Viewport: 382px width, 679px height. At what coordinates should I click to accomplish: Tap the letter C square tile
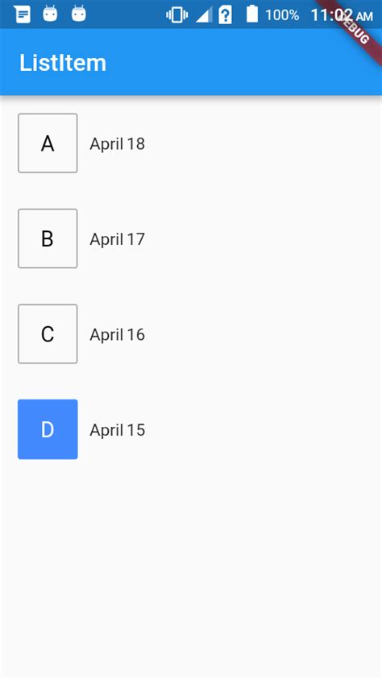point(48,334)
